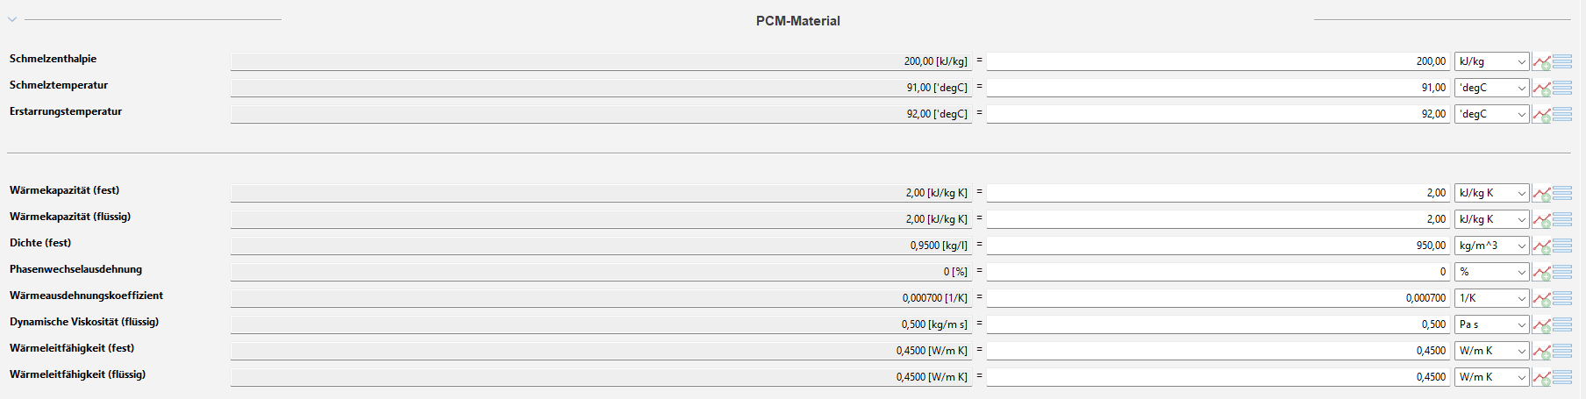This screenshot has height=399, width=1586.
Task: Open the Pa s unit dropdown for viscosity
Action: 1491,324
